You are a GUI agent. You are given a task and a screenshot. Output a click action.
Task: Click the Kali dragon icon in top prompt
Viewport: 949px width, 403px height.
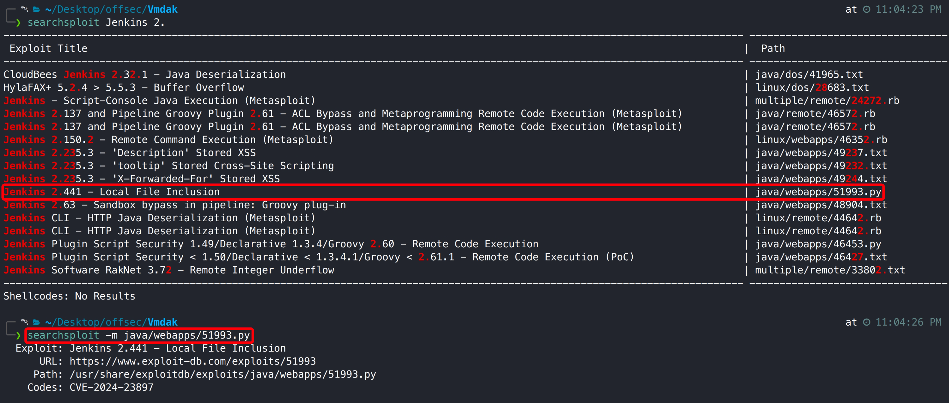(x=25, y=9)
